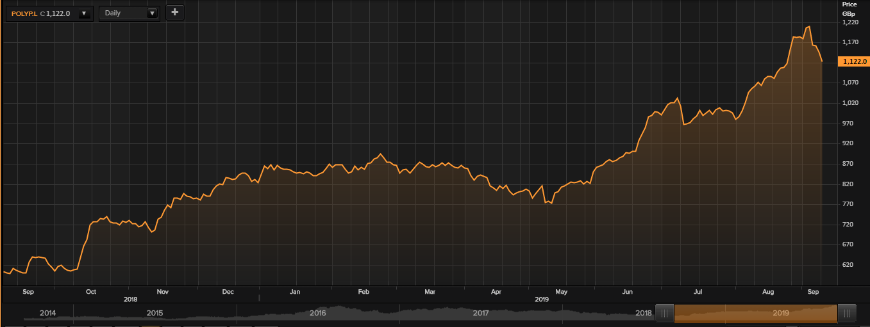The image size is (870, 327).
Task: Jump to 2016 in the timeline navigator
Action: [x=318, y=313]
